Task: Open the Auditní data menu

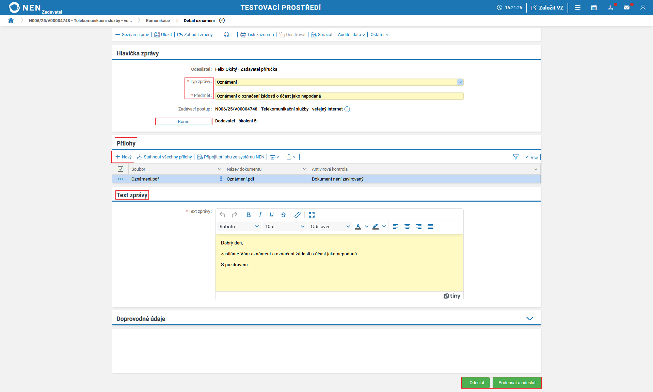Action: 351,35
